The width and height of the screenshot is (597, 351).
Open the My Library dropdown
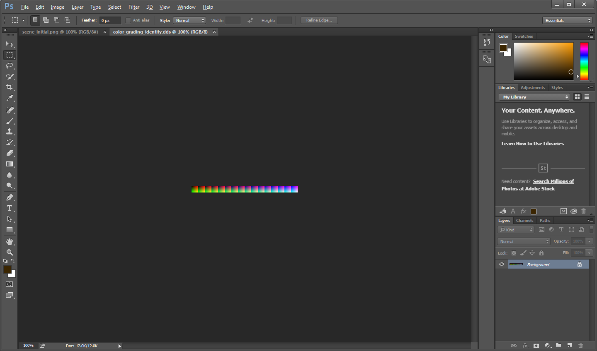[x=534, y=96]
